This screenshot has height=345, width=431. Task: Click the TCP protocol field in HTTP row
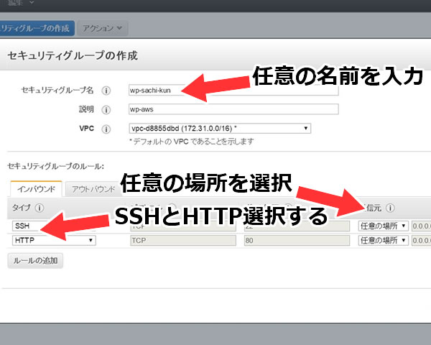click(x=182, y=241)
